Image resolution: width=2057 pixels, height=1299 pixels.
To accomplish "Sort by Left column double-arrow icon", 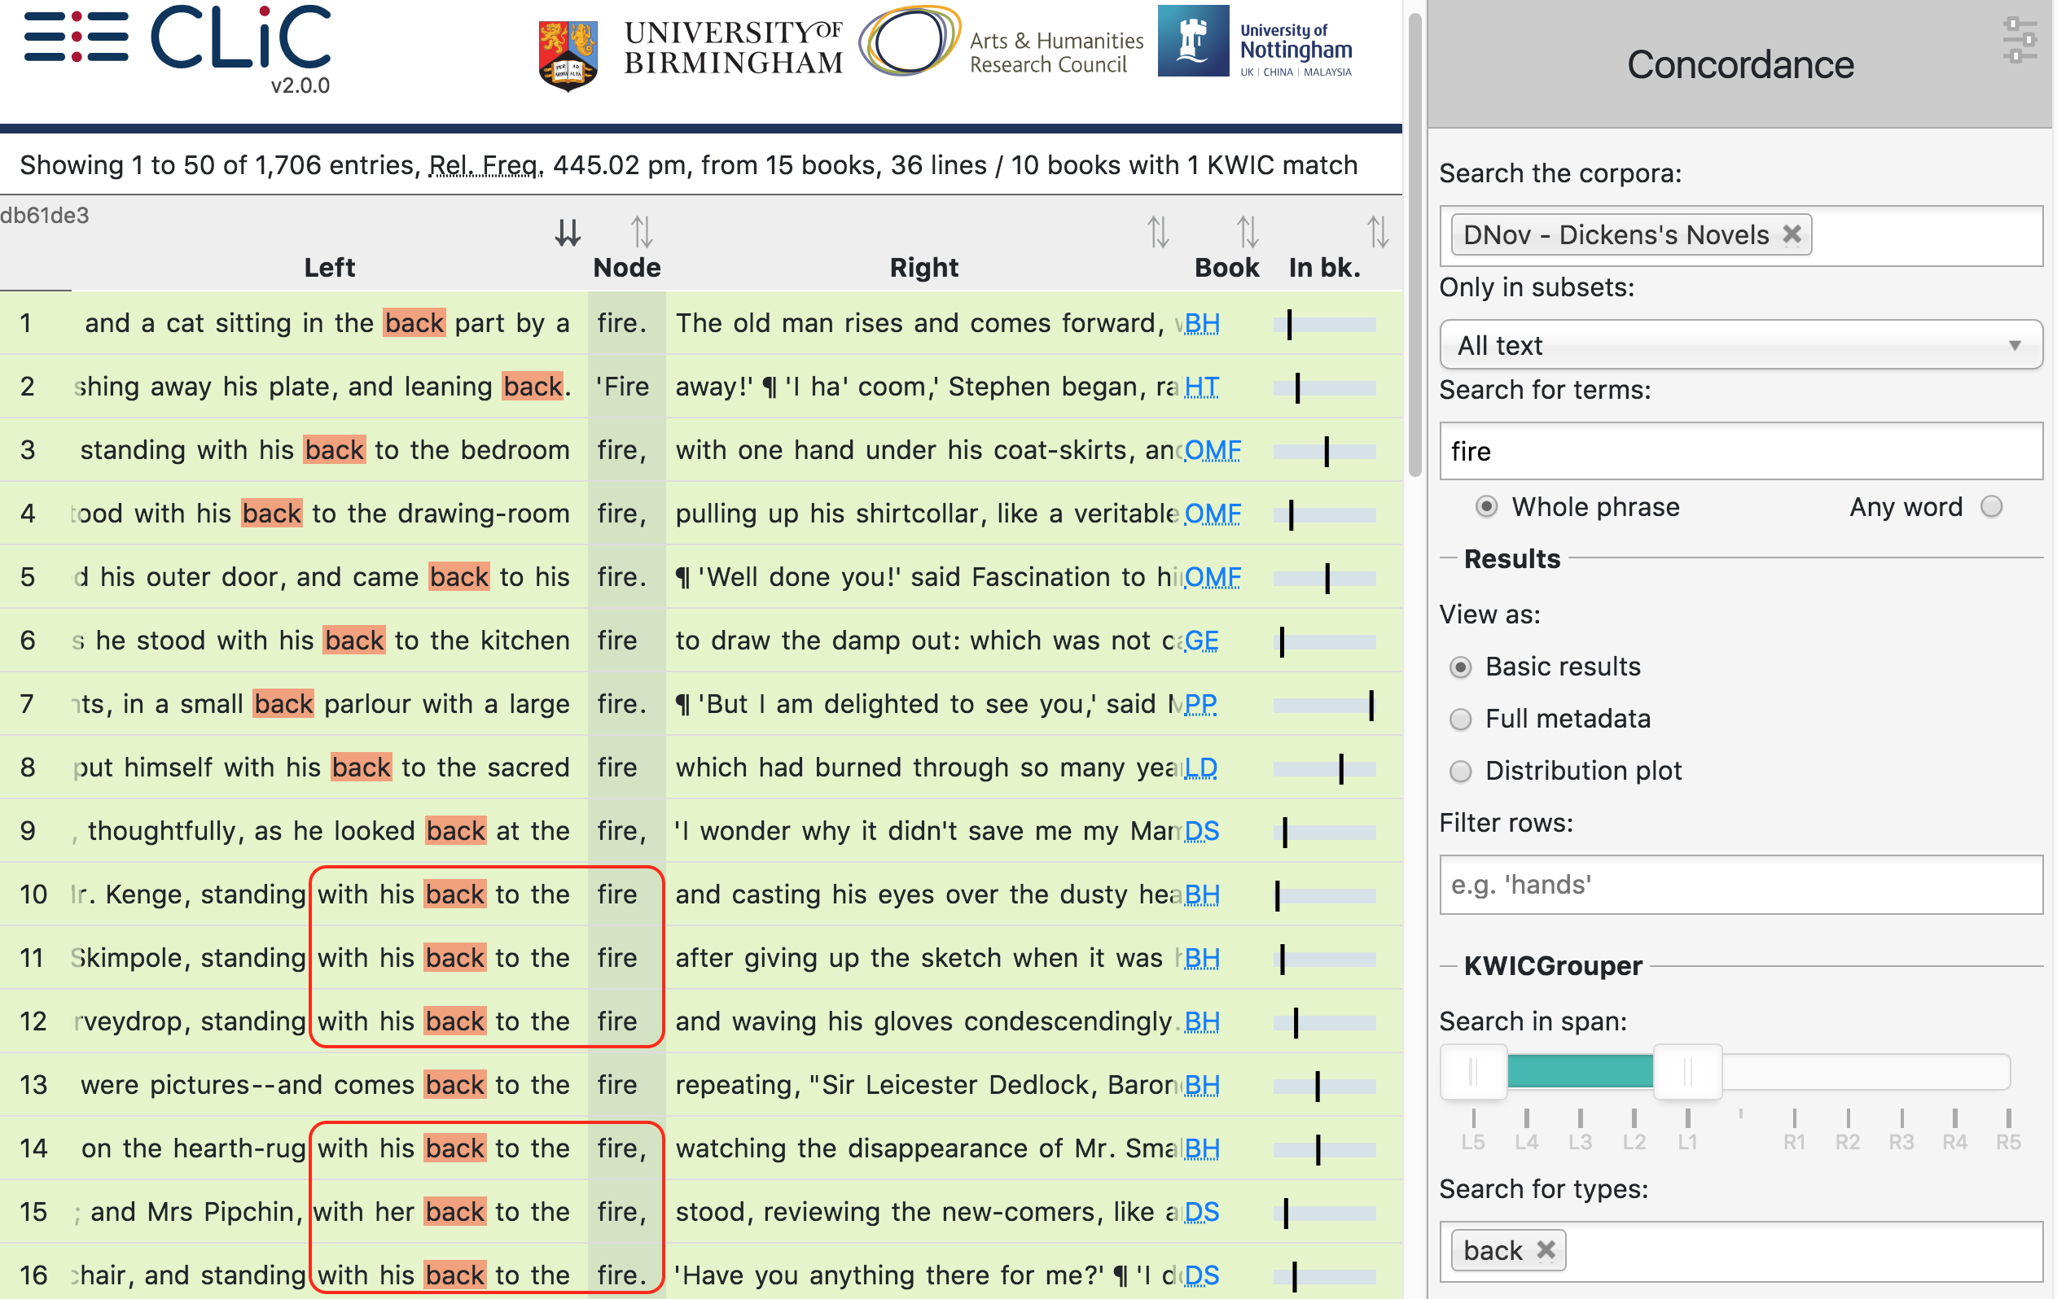I will 568,232.
